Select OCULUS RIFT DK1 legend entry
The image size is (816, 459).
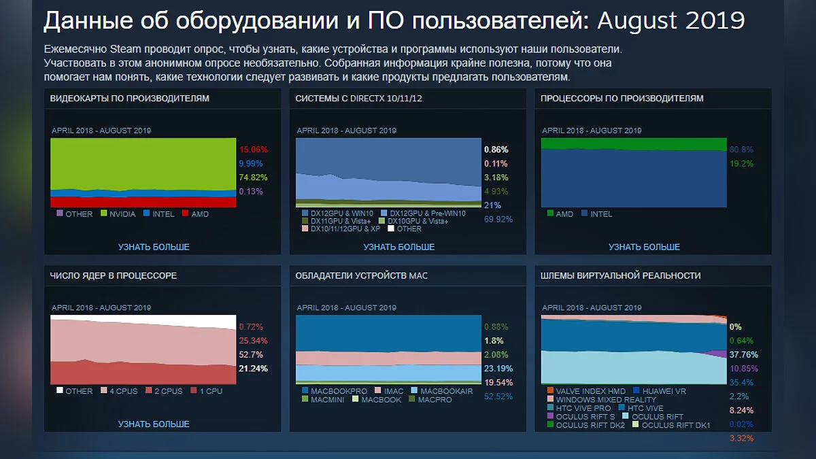[672, 426]
